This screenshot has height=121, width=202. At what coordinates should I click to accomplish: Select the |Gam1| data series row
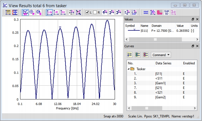tap(162, 83)
